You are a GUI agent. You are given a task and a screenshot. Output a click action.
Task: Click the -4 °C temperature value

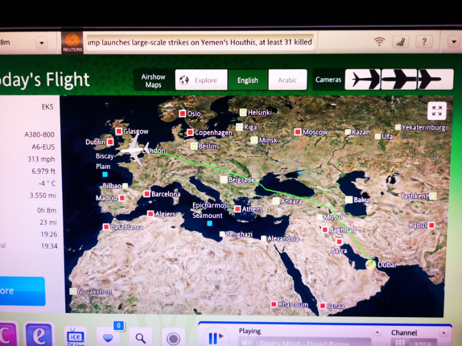pyautogui.click(x=47, y=183)
